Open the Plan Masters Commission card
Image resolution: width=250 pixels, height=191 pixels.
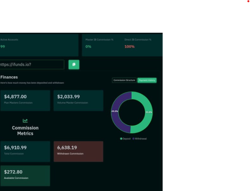[25, 101]
